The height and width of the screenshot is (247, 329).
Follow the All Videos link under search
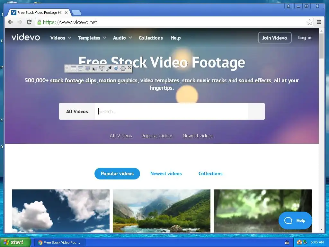pyautogui.click(x=121, y=136)
